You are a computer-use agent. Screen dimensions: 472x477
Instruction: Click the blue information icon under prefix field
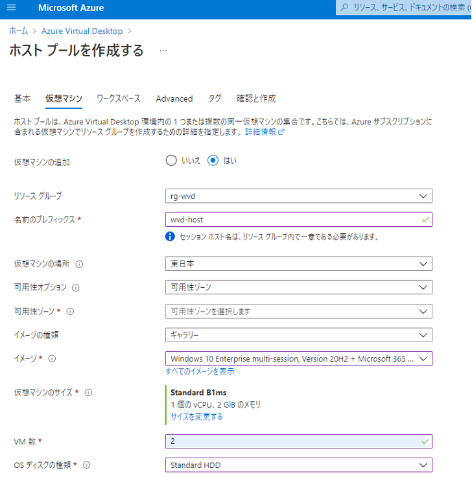pyautogui.click(x=170, y=237)
